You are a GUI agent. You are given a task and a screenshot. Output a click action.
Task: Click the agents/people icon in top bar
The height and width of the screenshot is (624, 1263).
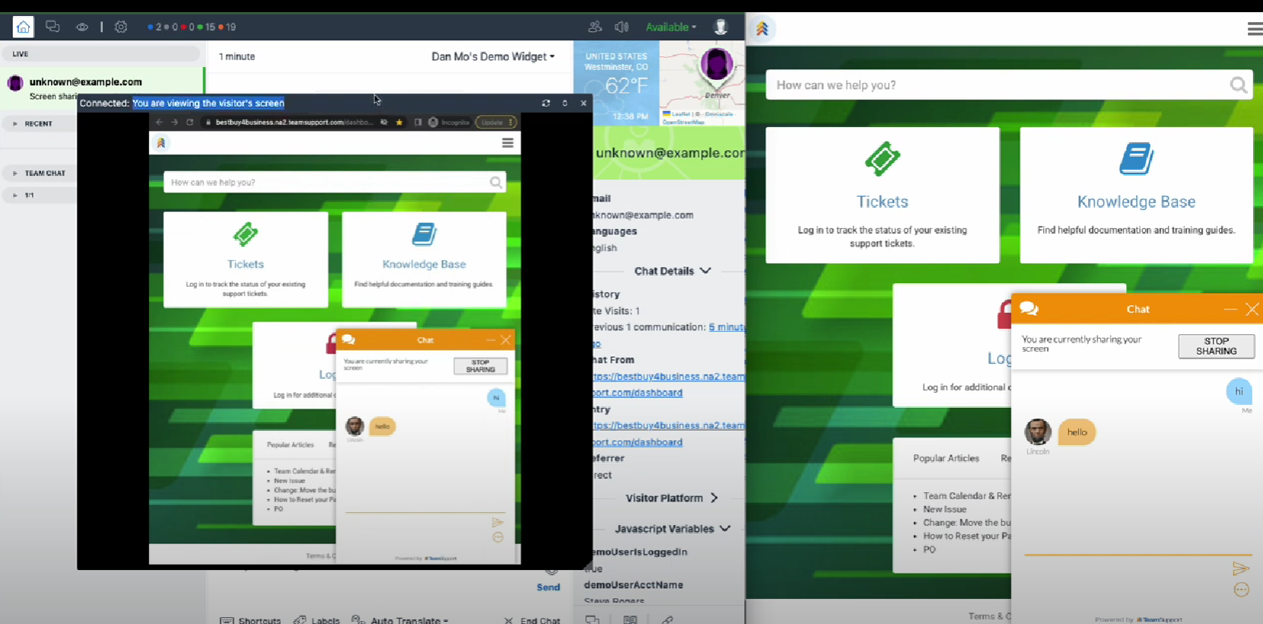click(595, 27)
